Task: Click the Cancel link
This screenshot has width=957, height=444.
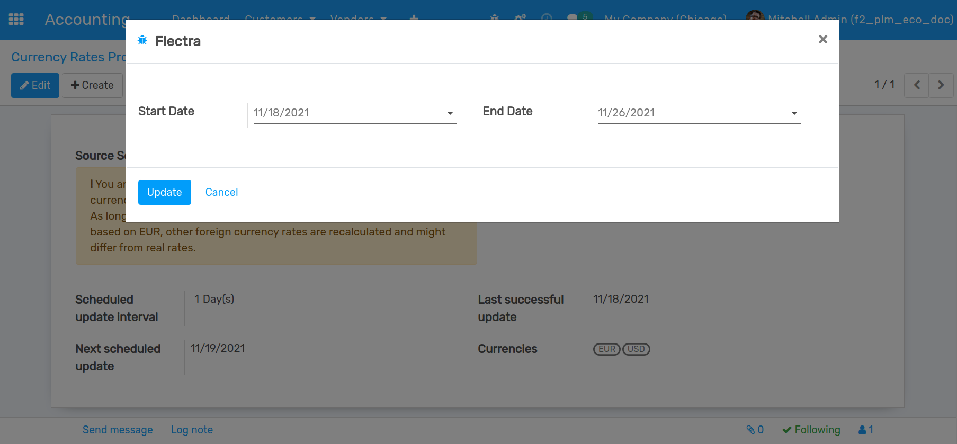Action: pos(221,192)
